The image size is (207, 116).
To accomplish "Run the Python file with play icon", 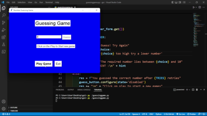I will pyautogui.click(x=193, y=7).
